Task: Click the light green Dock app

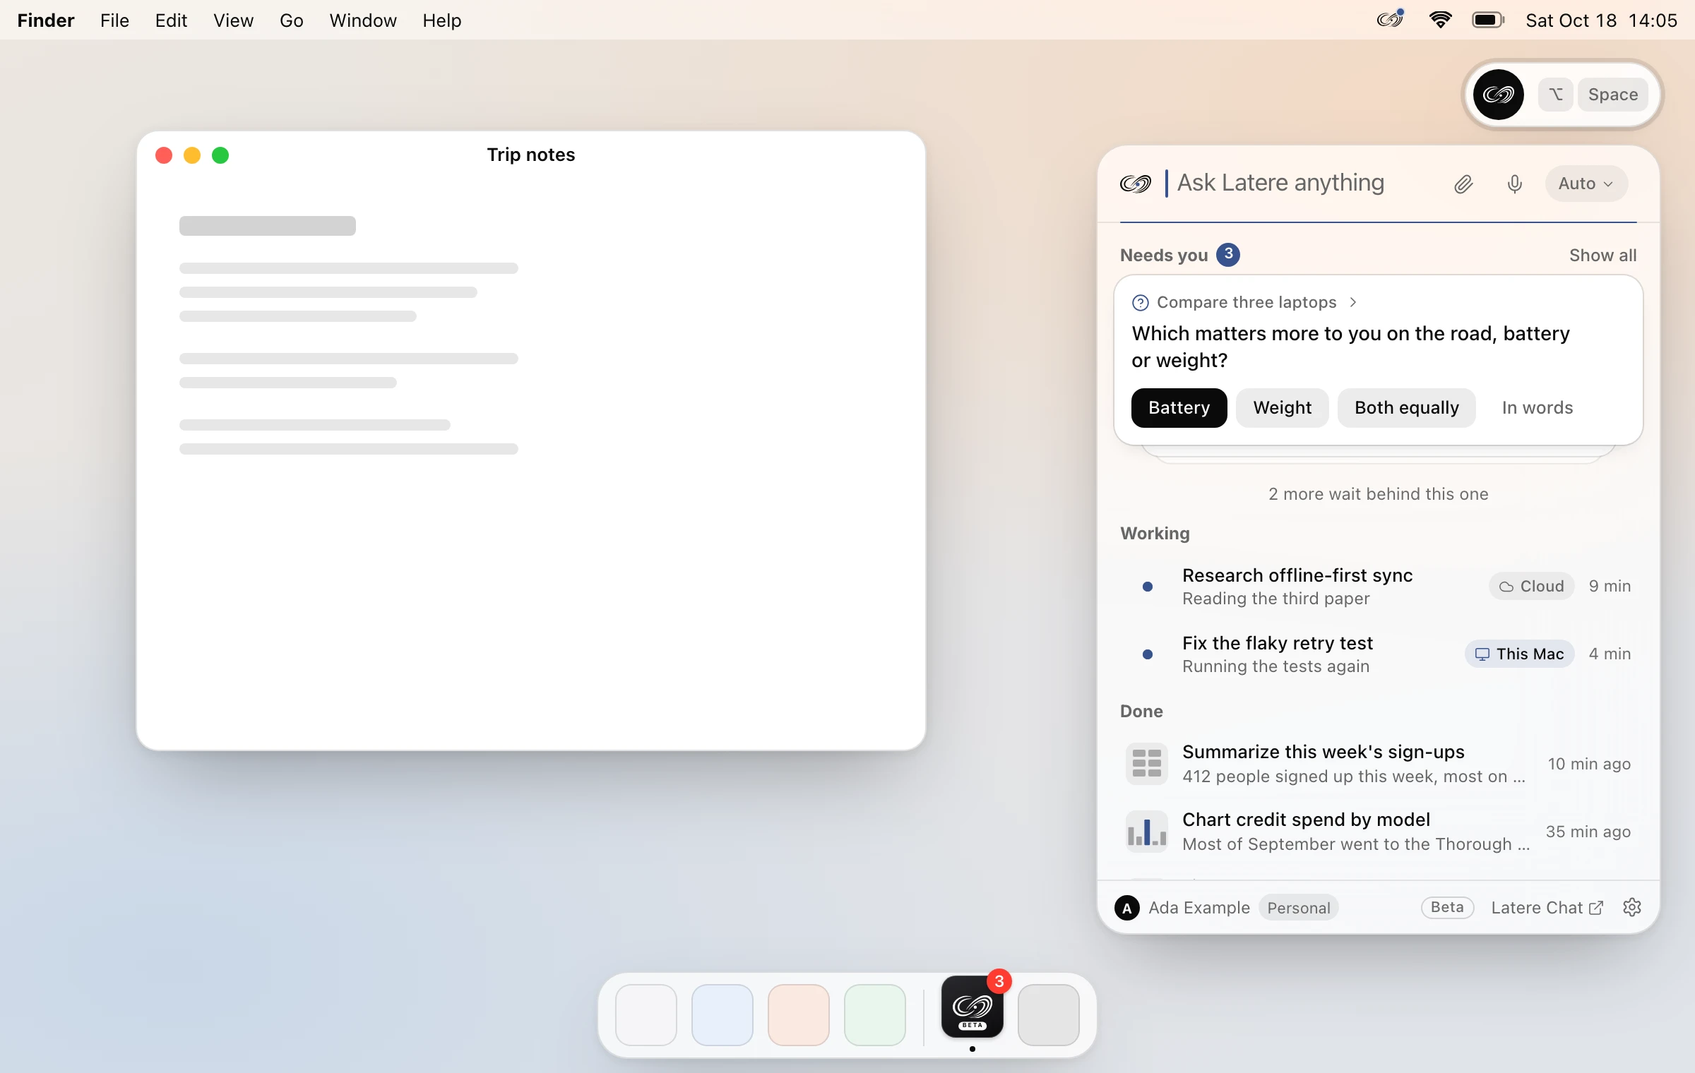Action: 874,1014
